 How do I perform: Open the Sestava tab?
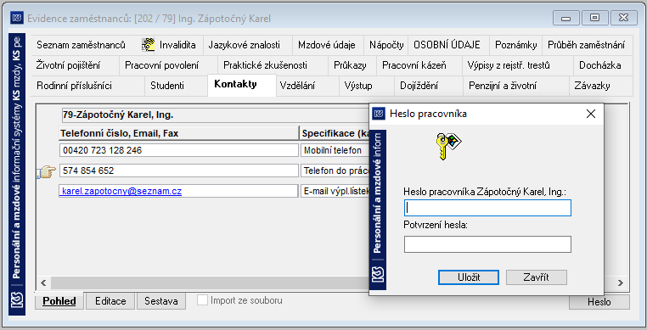coord(161,300)
